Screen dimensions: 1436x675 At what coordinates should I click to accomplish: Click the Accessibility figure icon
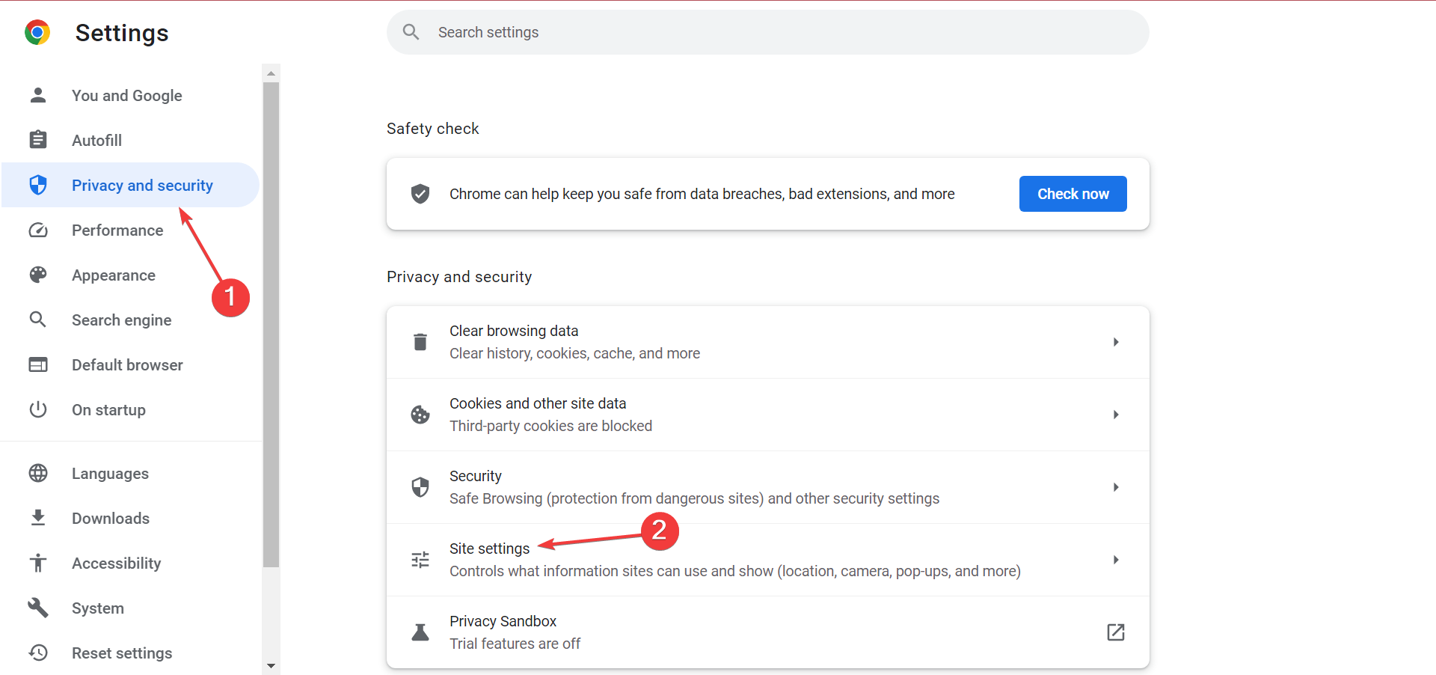coord(38,563)
